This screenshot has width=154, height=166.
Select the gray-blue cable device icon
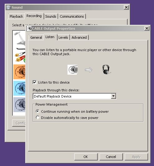(x=19, y=105)
